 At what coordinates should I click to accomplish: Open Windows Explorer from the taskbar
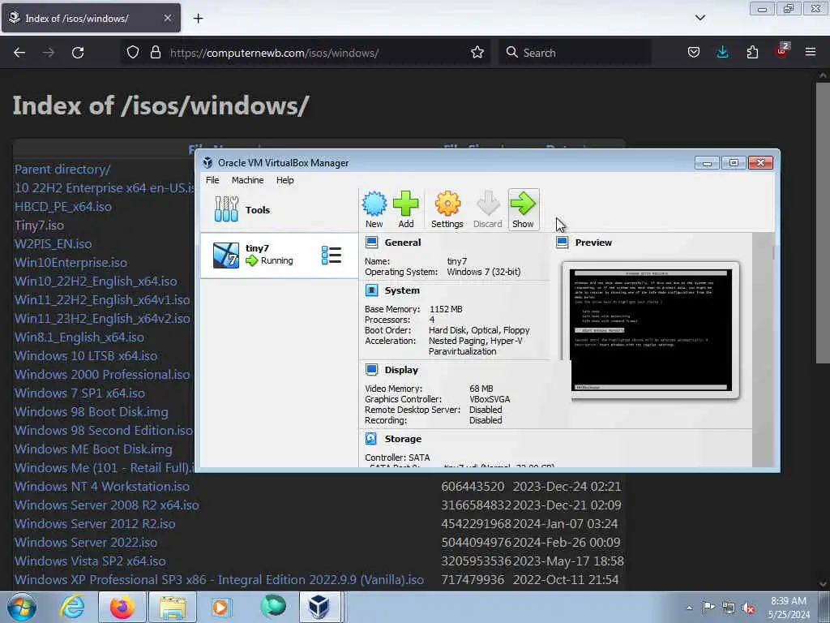(x=173, y=607)
